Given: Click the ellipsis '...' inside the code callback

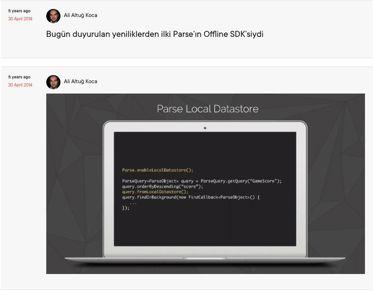Looking at the screenshot, I should pyautogui.click(x=133, y=203).
